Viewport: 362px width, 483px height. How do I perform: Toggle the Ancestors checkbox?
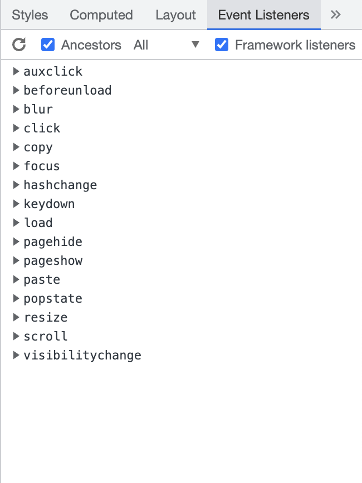(48, 45)
